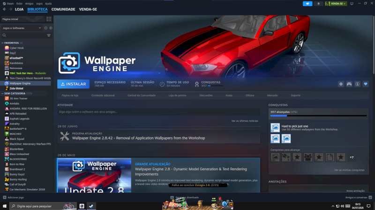375x210 pixels.
Task: Open the Exibir menu
Action: tap(19, 4)
